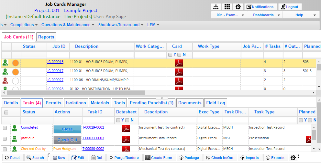The image size is (321, 168).
Task: Open datasheet PDF for T-00029-0002
Action: click(126, 129)
